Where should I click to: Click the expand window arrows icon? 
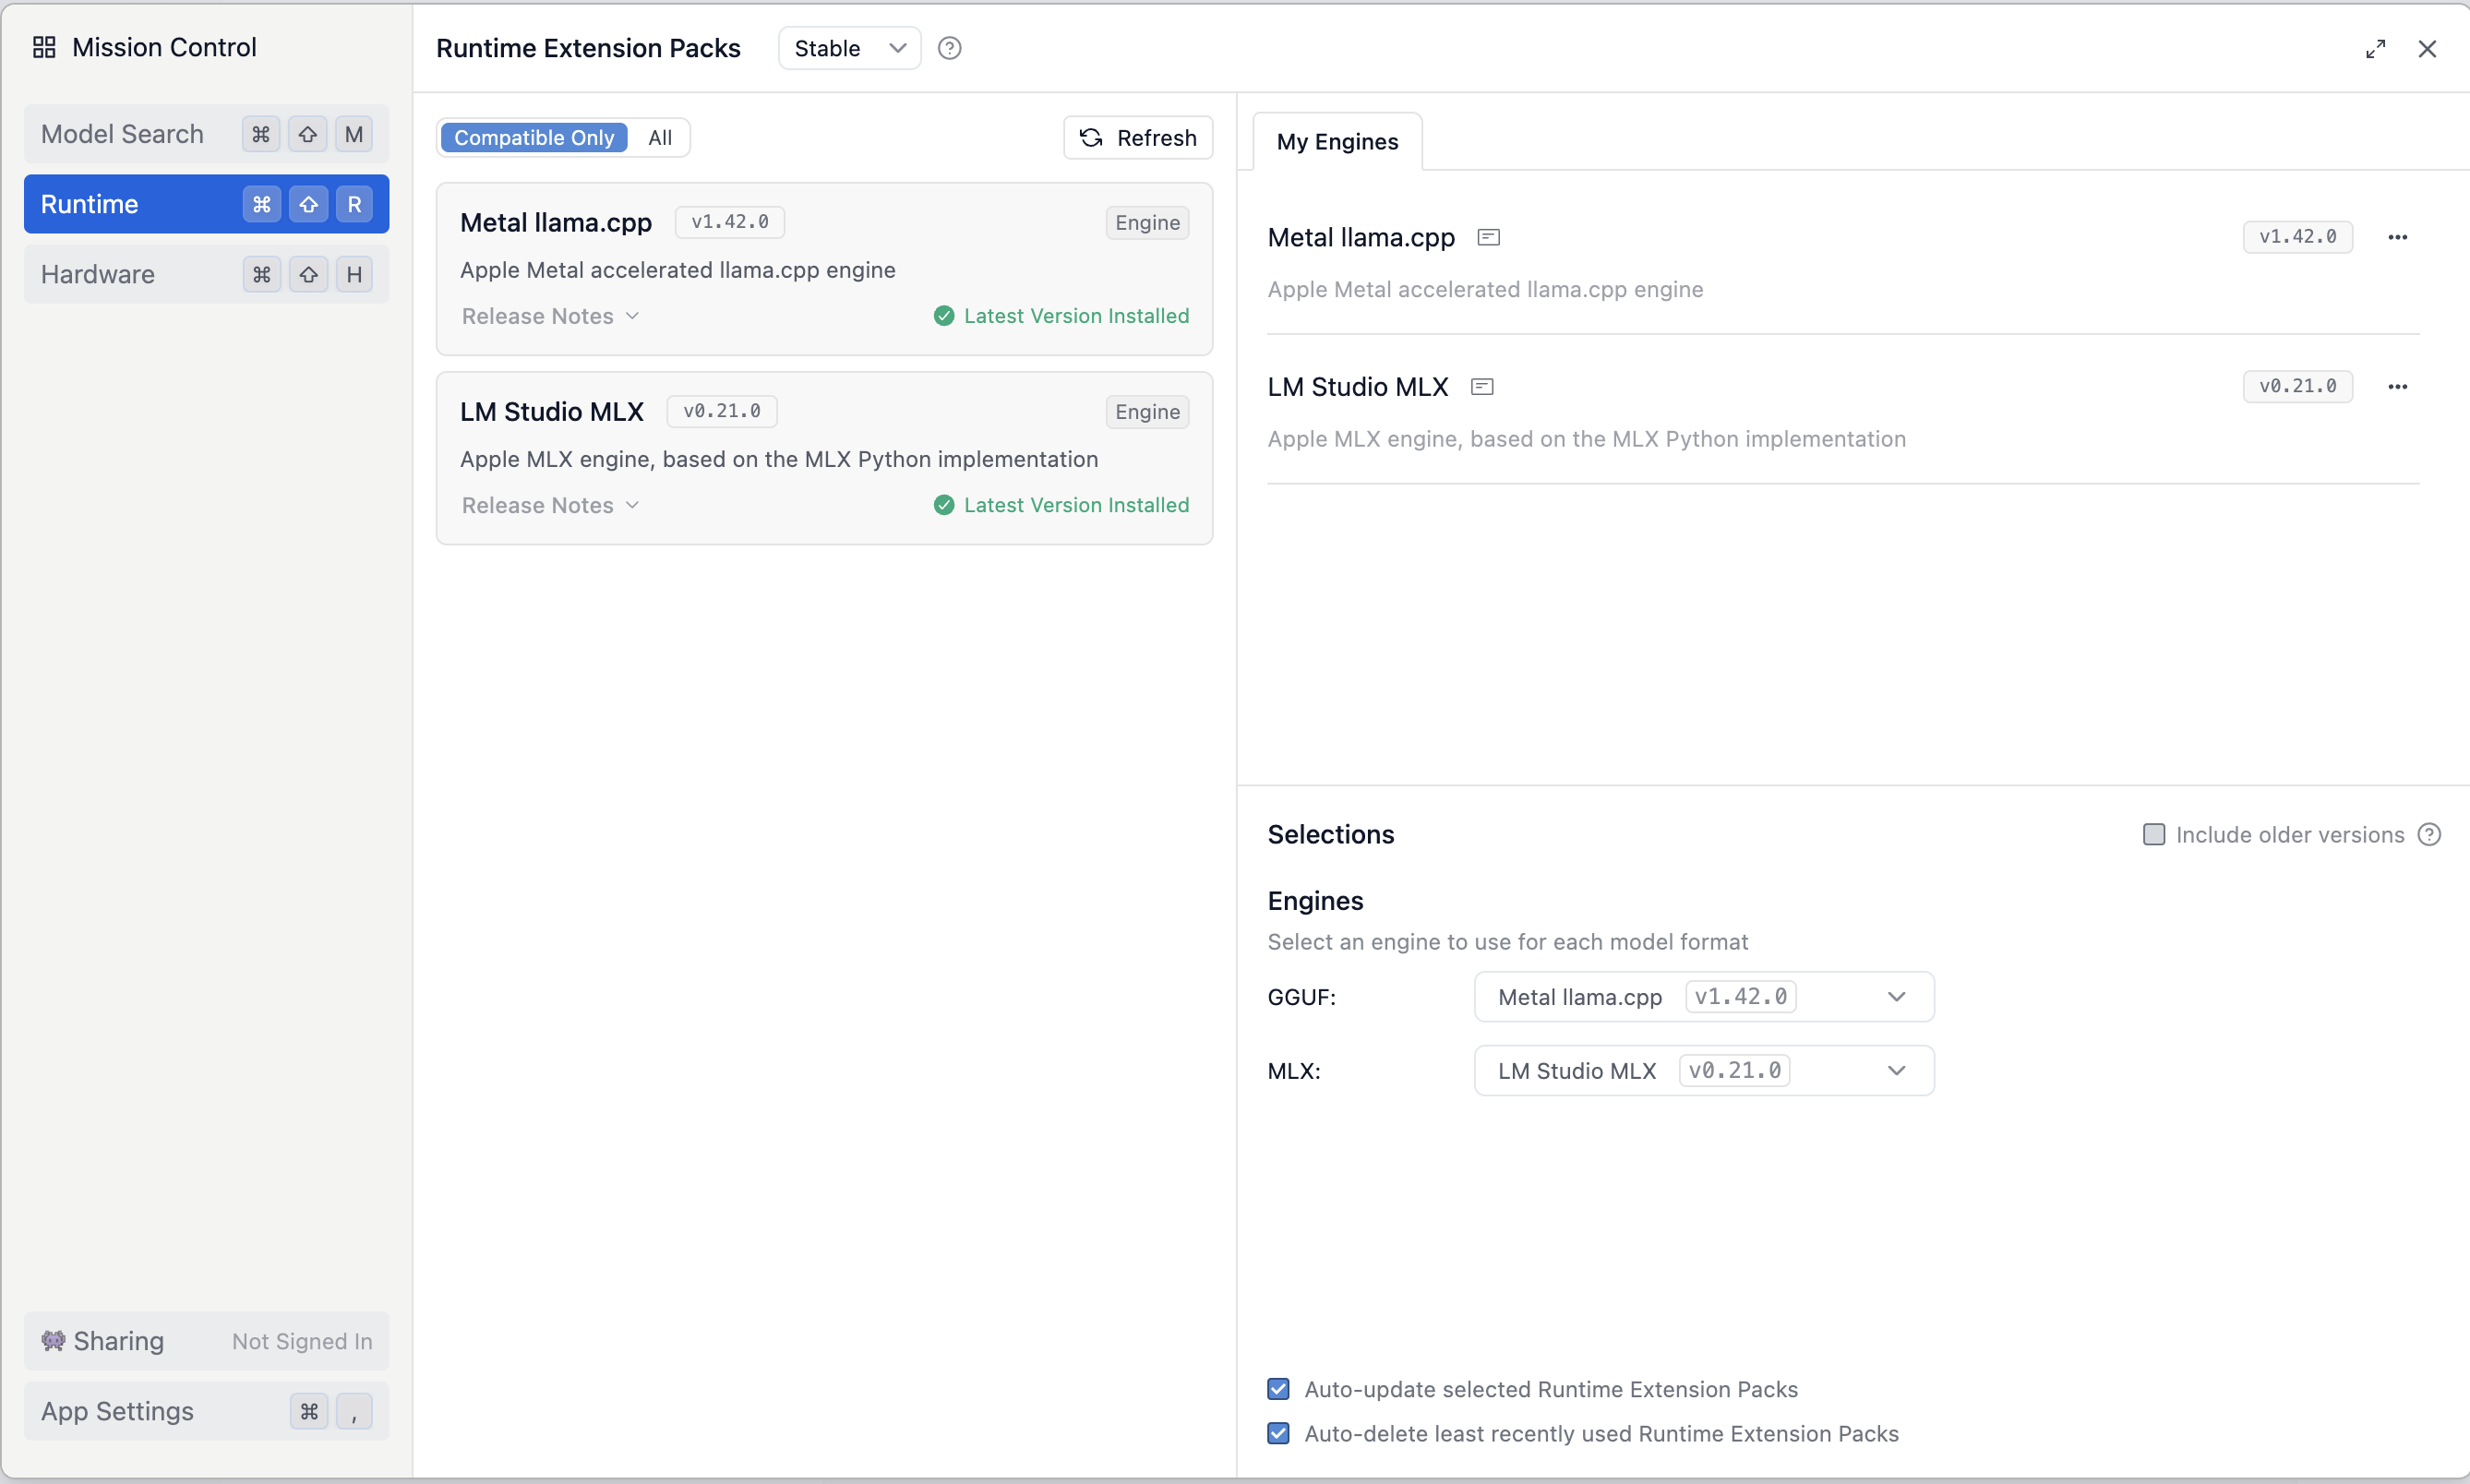(2375, 49)
